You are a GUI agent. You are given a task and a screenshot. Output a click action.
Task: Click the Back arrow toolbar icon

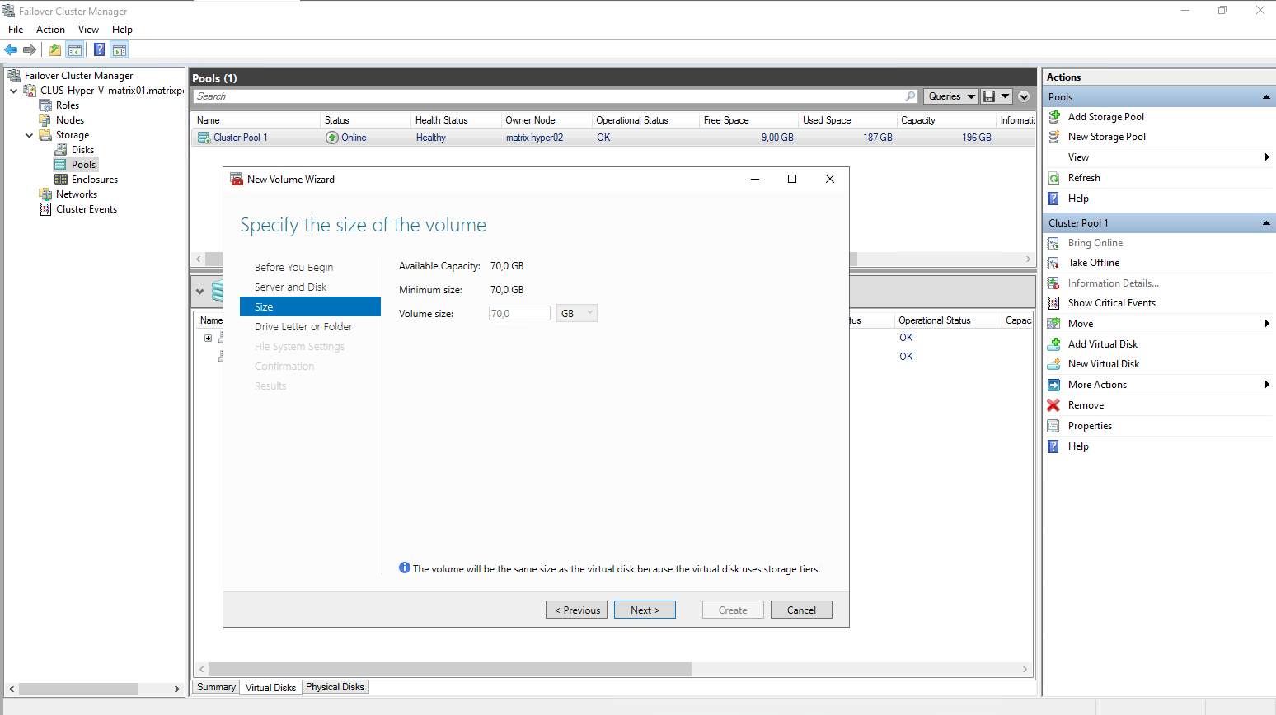tap(11, 49)
